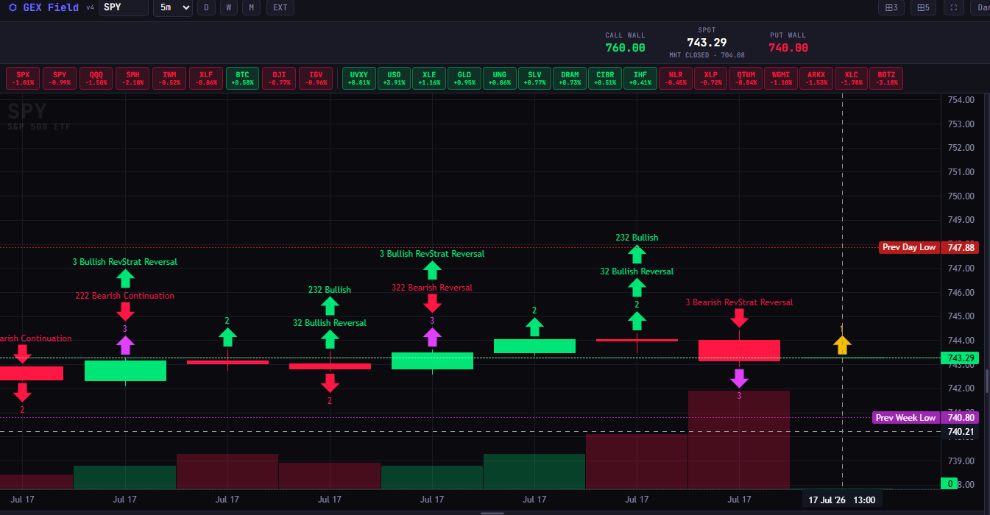
Task: Click the 743.29 current price axis tag
Action: click(960, 358)
